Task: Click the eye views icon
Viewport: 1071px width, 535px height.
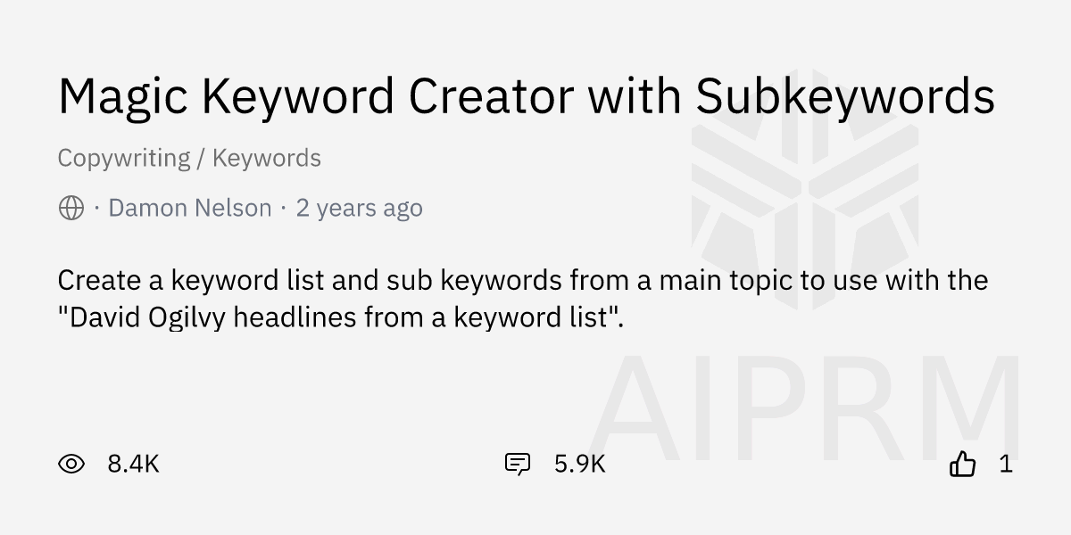Action: pos(71,464)
